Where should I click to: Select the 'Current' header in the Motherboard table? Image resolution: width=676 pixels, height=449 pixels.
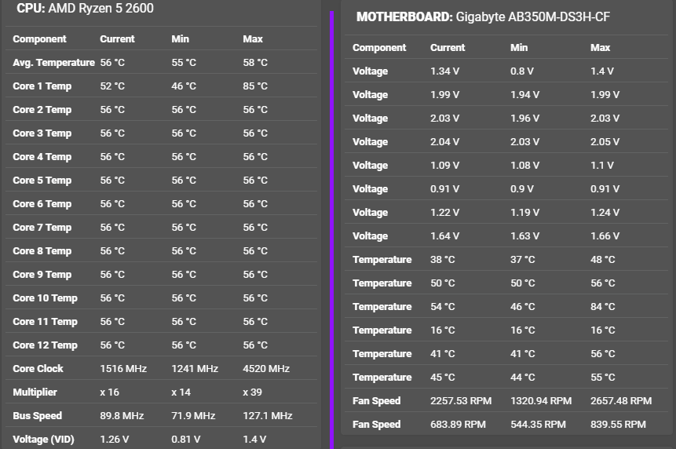click(x=447, y=47)
